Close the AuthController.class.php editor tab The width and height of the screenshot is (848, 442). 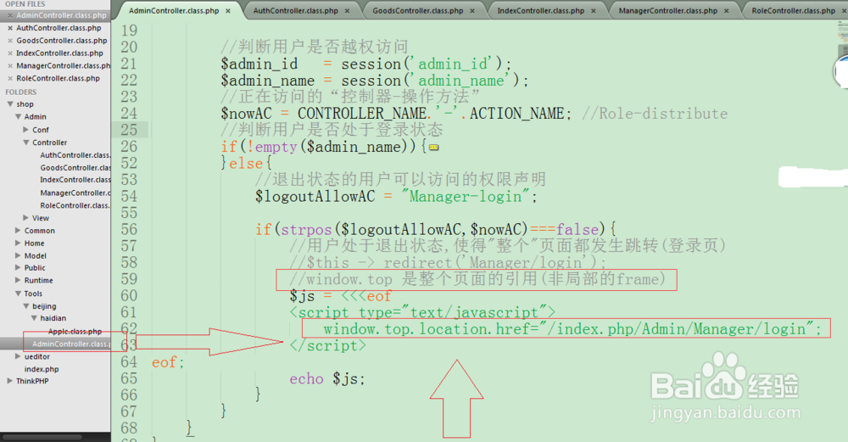pyautogui.click(x=347, y=11)
